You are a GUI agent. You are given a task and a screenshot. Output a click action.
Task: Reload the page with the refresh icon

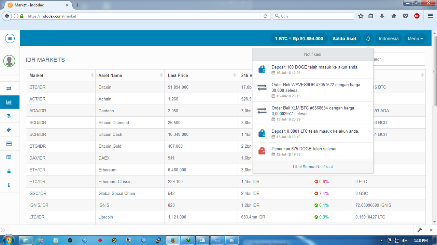click(x=265, y=16)
